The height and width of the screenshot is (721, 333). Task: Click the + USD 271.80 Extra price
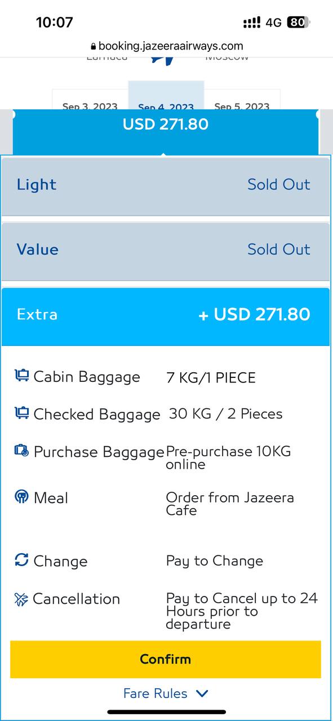tap(255, 314)
